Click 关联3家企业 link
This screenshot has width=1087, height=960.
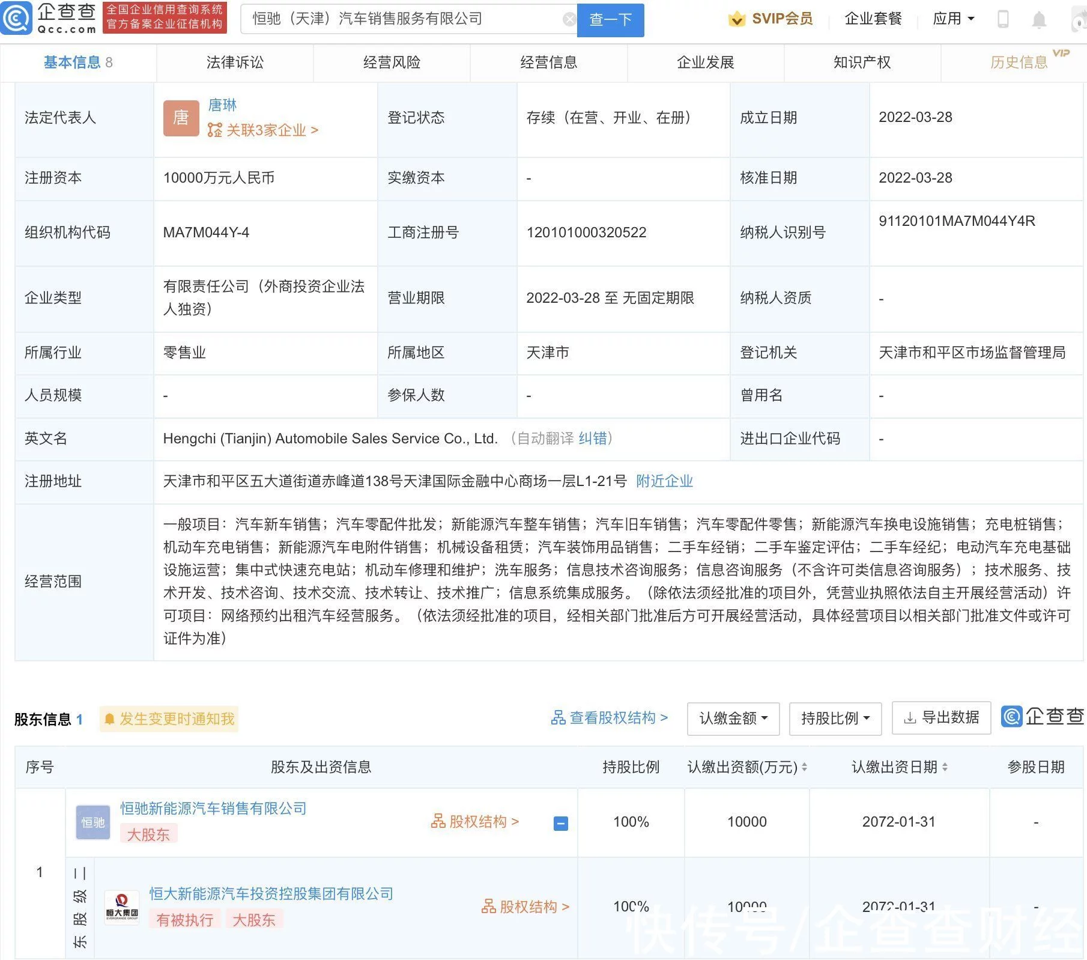pyautogui.click(x=263, y=130)
